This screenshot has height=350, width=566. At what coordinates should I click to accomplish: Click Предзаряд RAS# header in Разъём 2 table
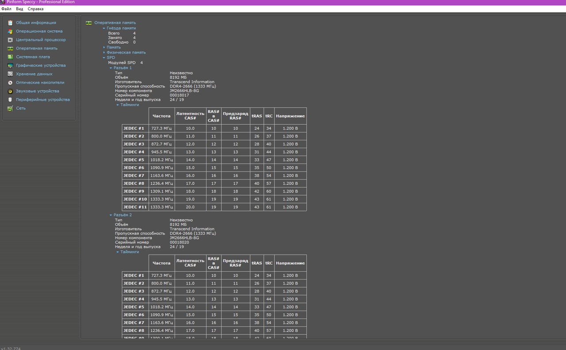[235, 263]
